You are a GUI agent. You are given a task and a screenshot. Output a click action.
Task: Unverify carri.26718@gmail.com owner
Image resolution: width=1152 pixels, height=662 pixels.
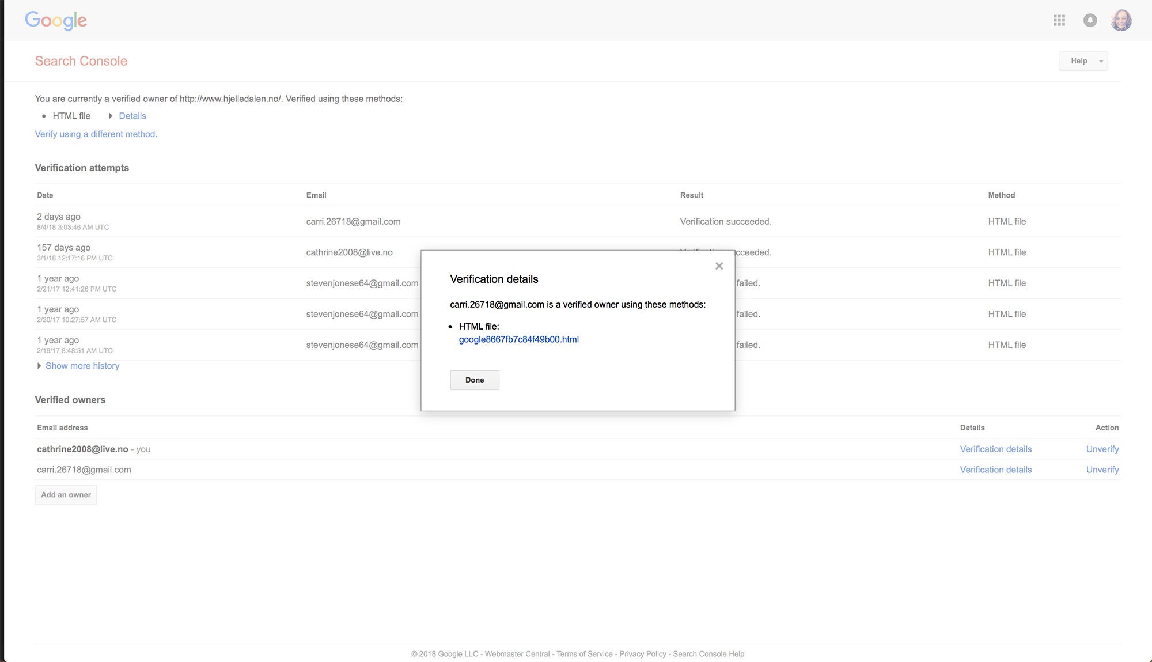[x=1102, y=470]
